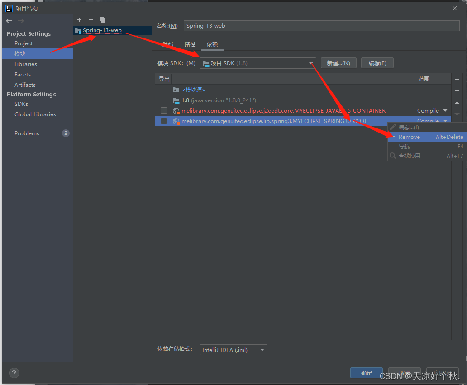Image resolution: width=467 pixels, height=385 pixels.
Task: Open the module SDK dropdown
Action: [257, 63]
